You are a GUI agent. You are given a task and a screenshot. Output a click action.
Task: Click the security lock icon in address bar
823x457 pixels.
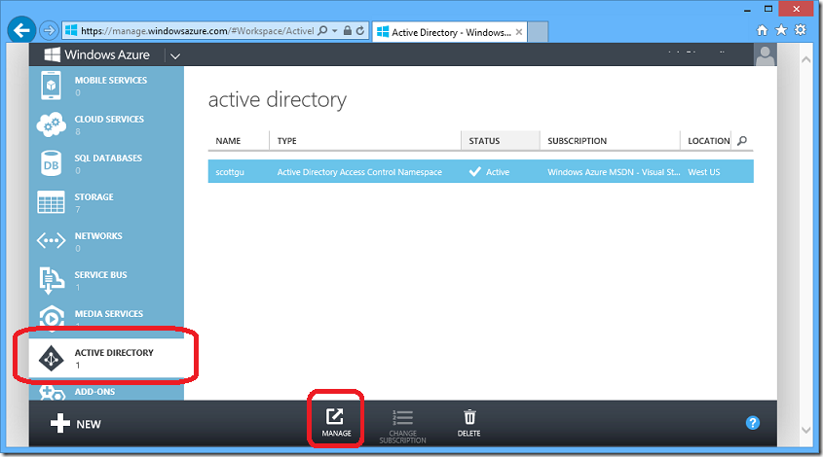coord(348,30)
